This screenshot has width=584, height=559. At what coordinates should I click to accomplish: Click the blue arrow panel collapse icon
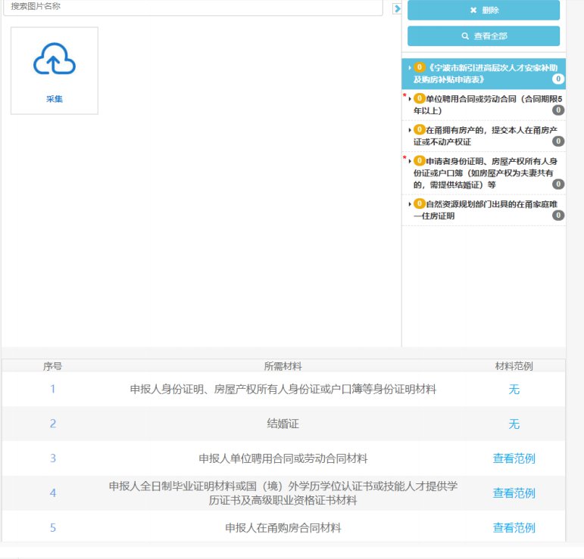(x=397, y=8)
